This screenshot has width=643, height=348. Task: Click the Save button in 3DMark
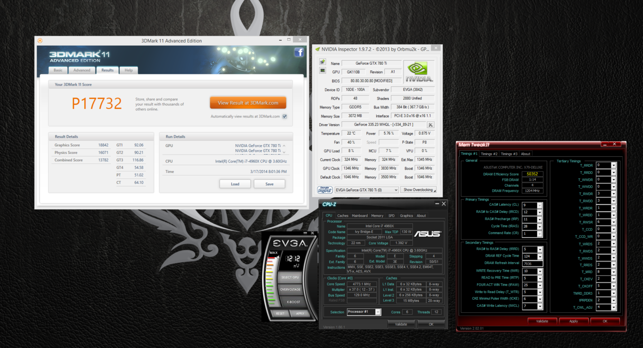click(x=269, y=184)
